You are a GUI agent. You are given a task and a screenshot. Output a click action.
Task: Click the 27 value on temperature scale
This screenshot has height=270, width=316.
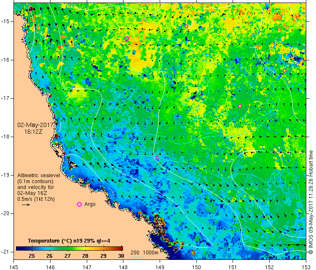tap(67, 256)
